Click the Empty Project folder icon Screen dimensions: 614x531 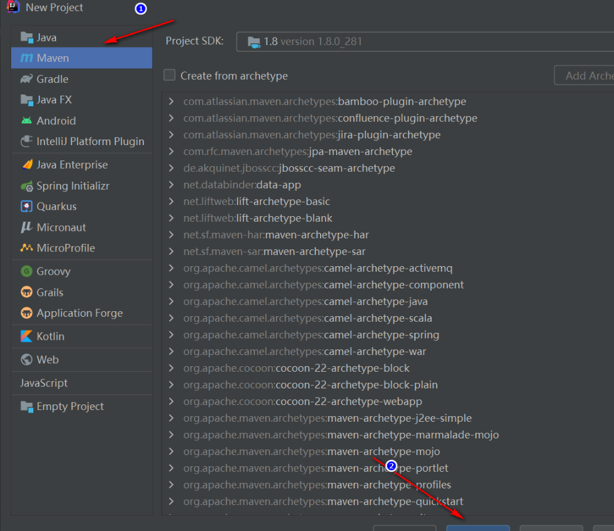(x=27, y=406)
